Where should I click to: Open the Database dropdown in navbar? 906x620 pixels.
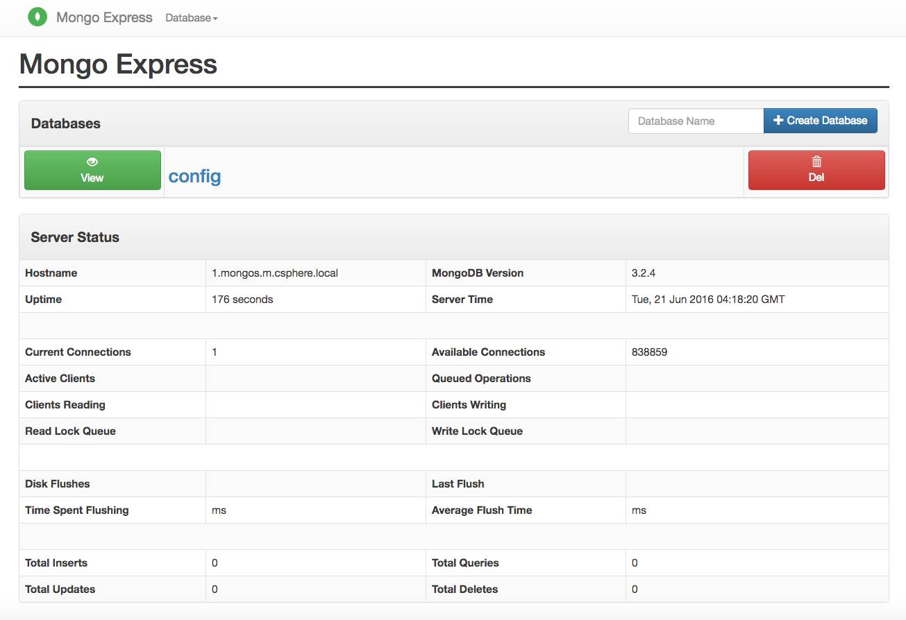[192, 18]
